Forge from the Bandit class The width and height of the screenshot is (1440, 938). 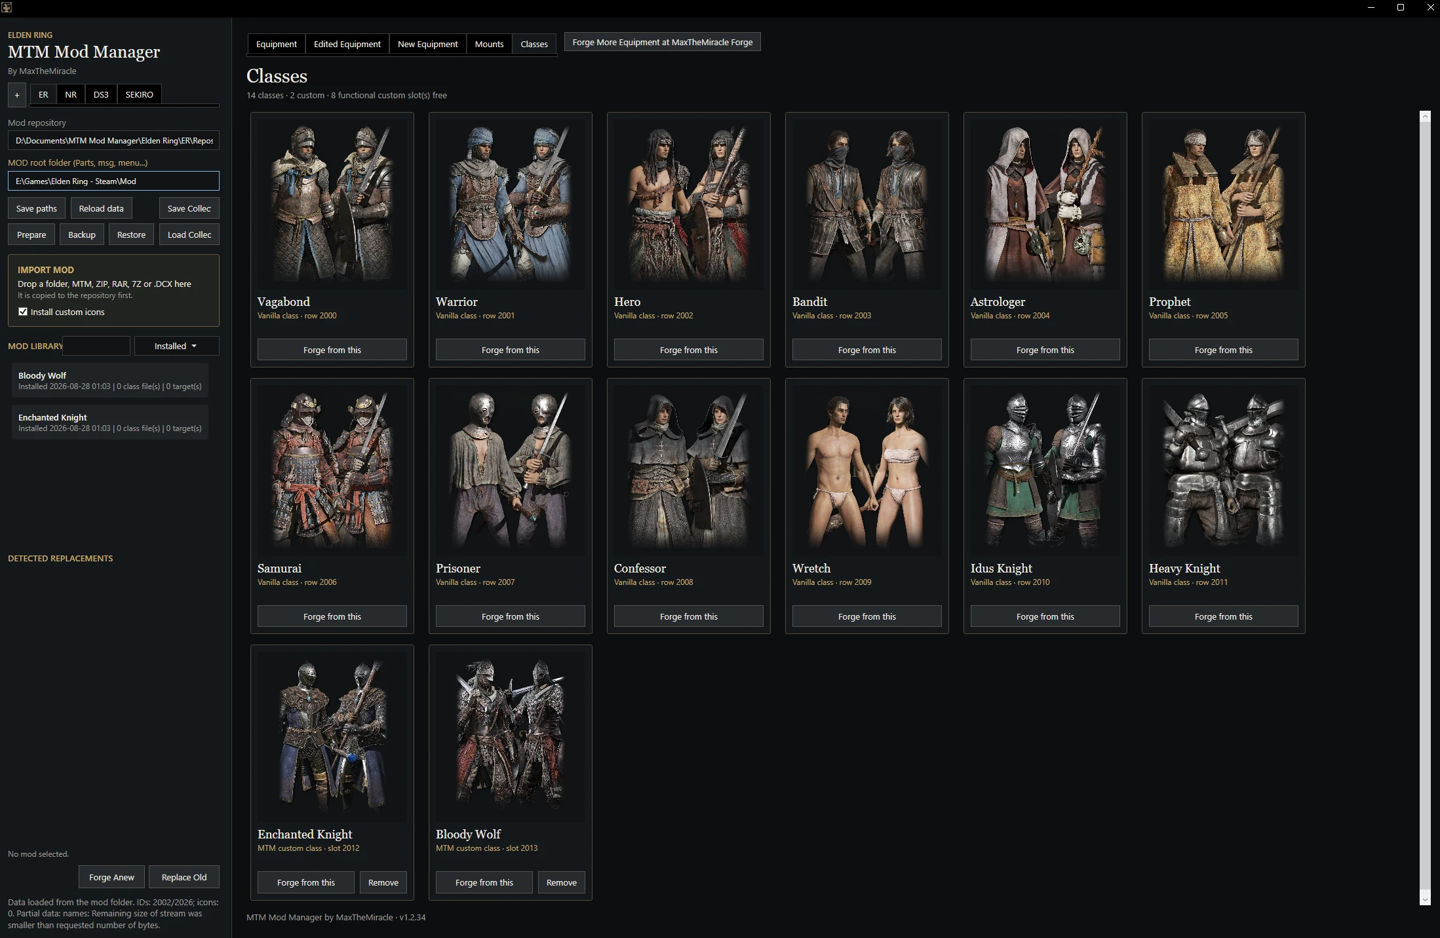867,350
